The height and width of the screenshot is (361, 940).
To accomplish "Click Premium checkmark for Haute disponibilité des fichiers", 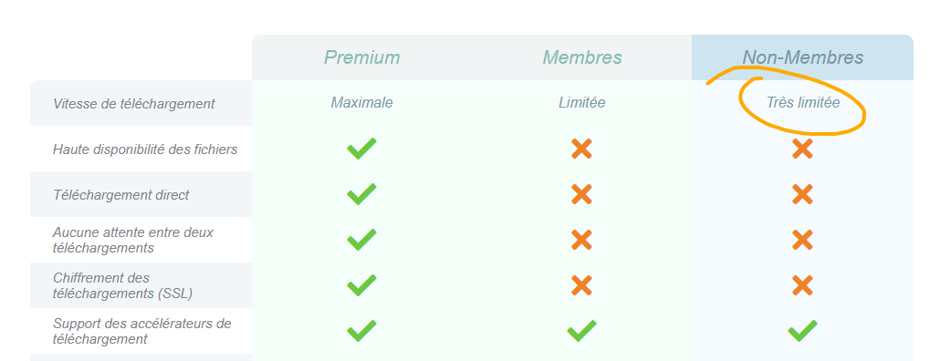I will click(361, 149).
